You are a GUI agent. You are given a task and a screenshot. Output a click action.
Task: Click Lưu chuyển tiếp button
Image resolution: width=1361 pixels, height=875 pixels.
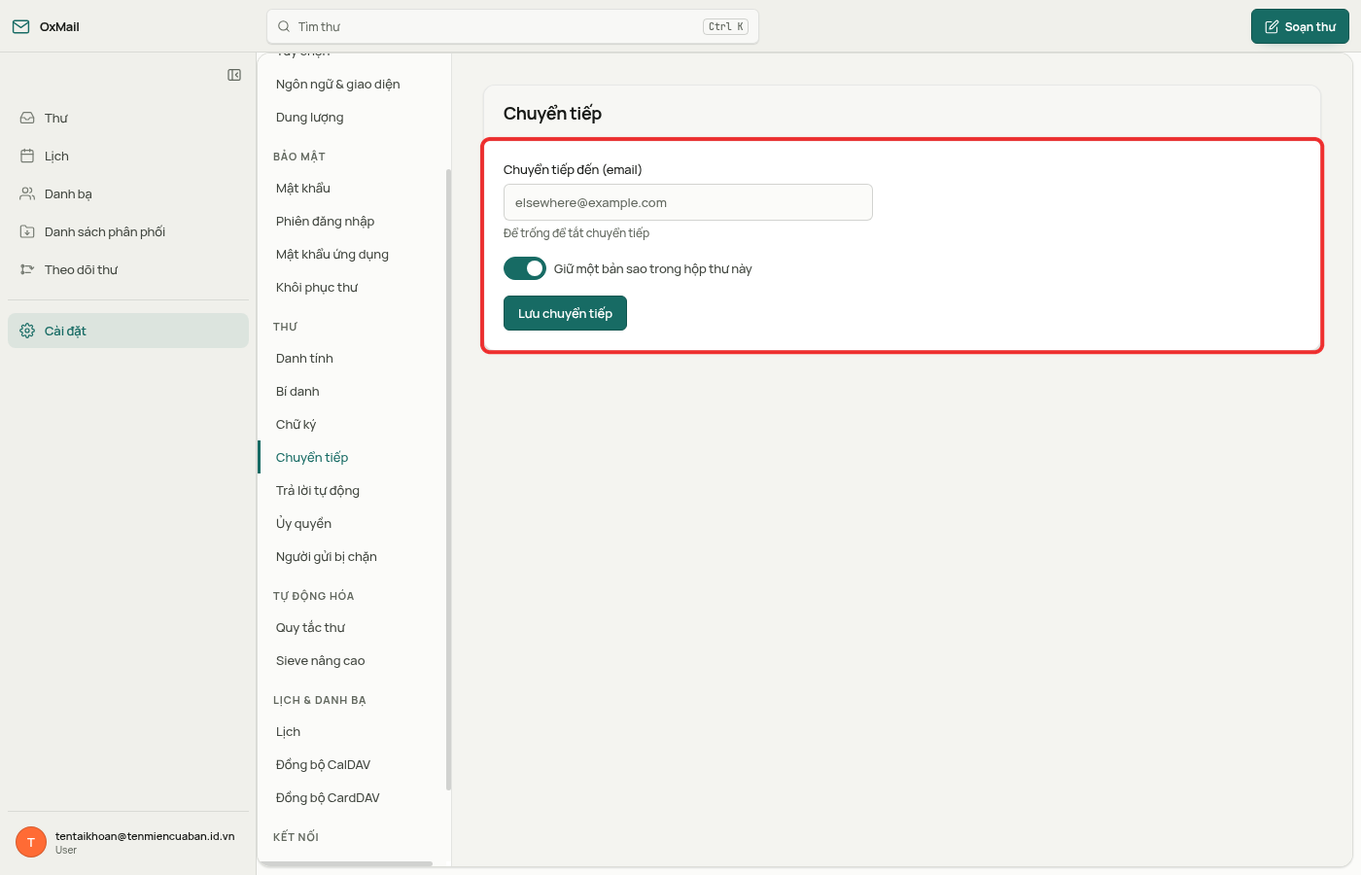pyautogui.click(x=565, y=313)
